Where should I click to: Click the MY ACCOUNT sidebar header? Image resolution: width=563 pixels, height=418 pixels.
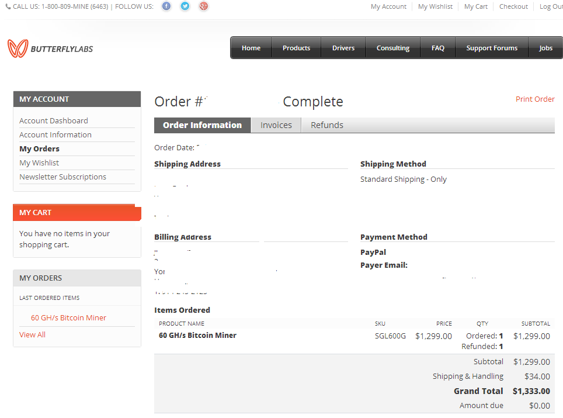click(77, 99)
